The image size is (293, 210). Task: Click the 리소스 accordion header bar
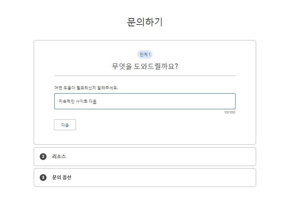click(145, 156)
